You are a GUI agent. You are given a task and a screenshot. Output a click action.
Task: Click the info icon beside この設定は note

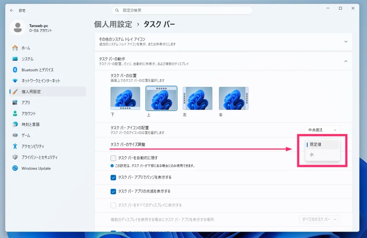click(112, 166)
